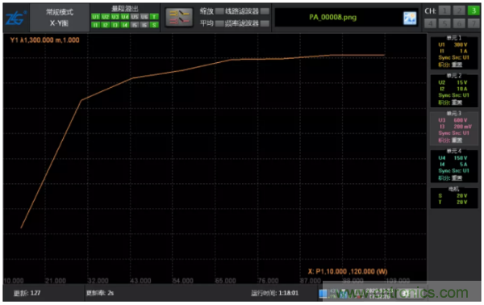484x305 pixels.
Task: Click the PA_00008.png filename field
Action: (x=333, y=18)
